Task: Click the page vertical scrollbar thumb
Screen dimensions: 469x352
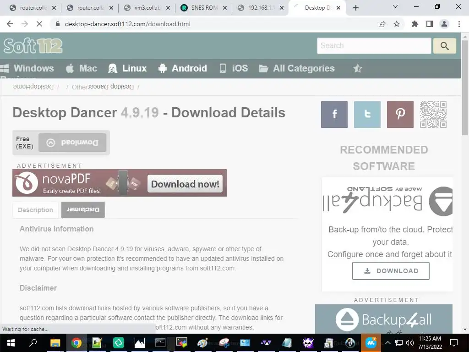Action: tap(465, 87)
